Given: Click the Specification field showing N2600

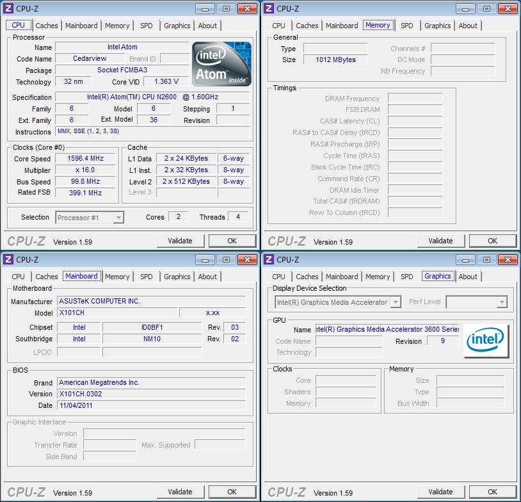Looking at the screenshot, I should click(152, 97).
